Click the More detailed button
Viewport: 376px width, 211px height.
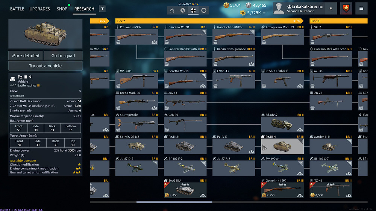(x=26, y=56)
